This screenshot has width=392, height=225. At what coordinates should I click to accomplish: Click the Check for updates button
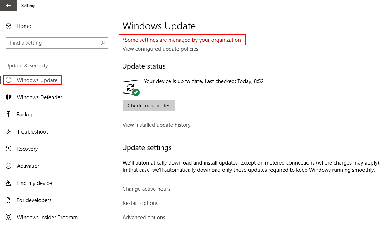point(149,105)
